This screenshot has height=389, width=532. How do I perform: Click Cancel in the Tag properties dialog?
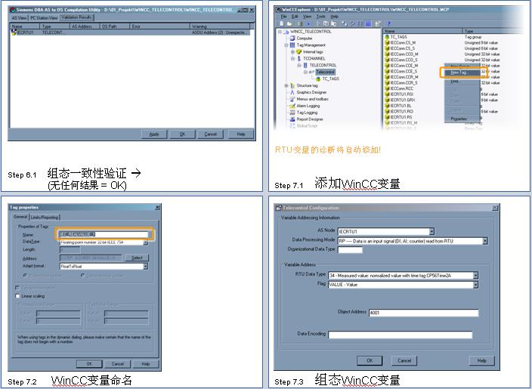coord(117,364)
